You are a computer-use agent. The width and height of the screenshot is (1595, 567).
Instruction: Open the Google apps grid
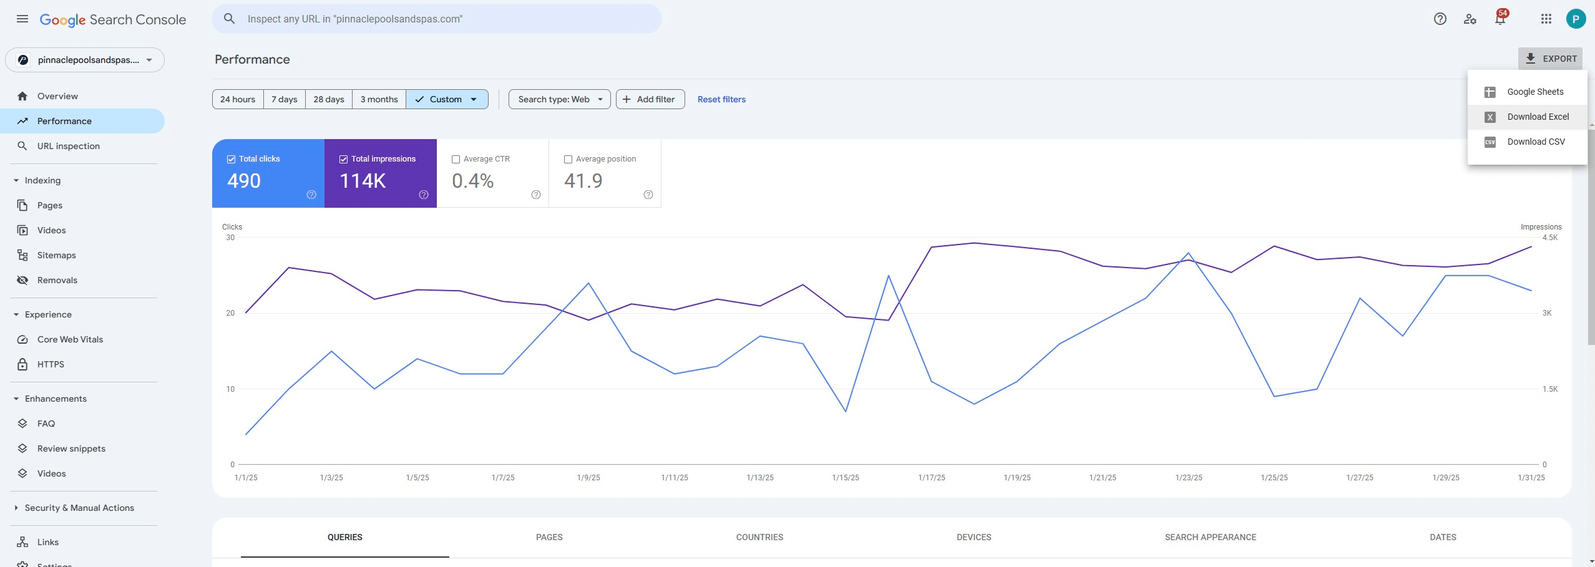1546,19
